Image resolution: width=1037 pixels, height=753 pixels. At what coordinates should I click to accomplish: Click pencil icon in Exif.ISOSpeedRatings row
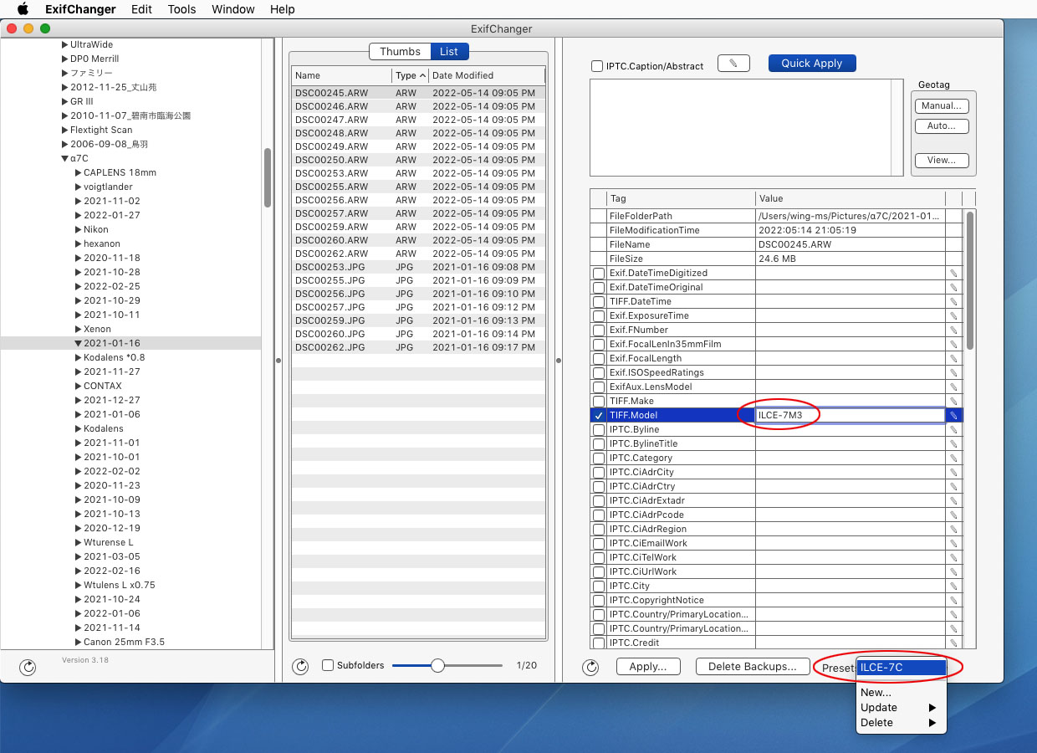pyautogui.click(x=953, y=372)
